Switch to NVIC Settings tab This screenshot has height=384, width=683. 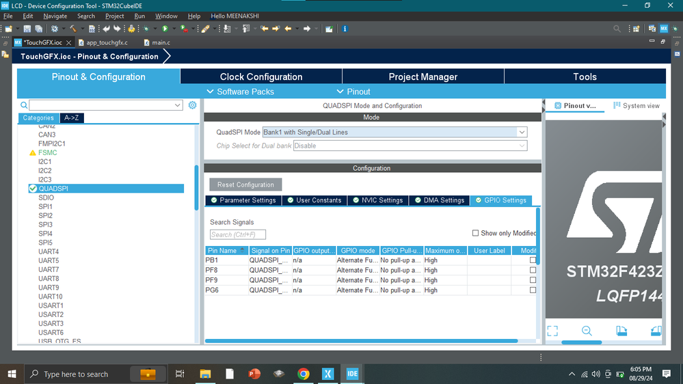coord(377,200)
